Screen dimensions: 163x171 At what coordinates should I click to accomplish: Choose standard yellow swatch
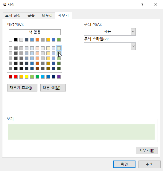[x=27, y=77]
